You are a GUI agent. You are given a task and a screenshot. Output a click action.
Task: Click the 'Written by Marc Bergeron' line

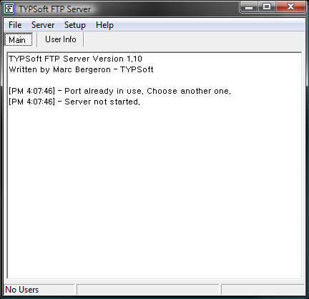(81, 69)
